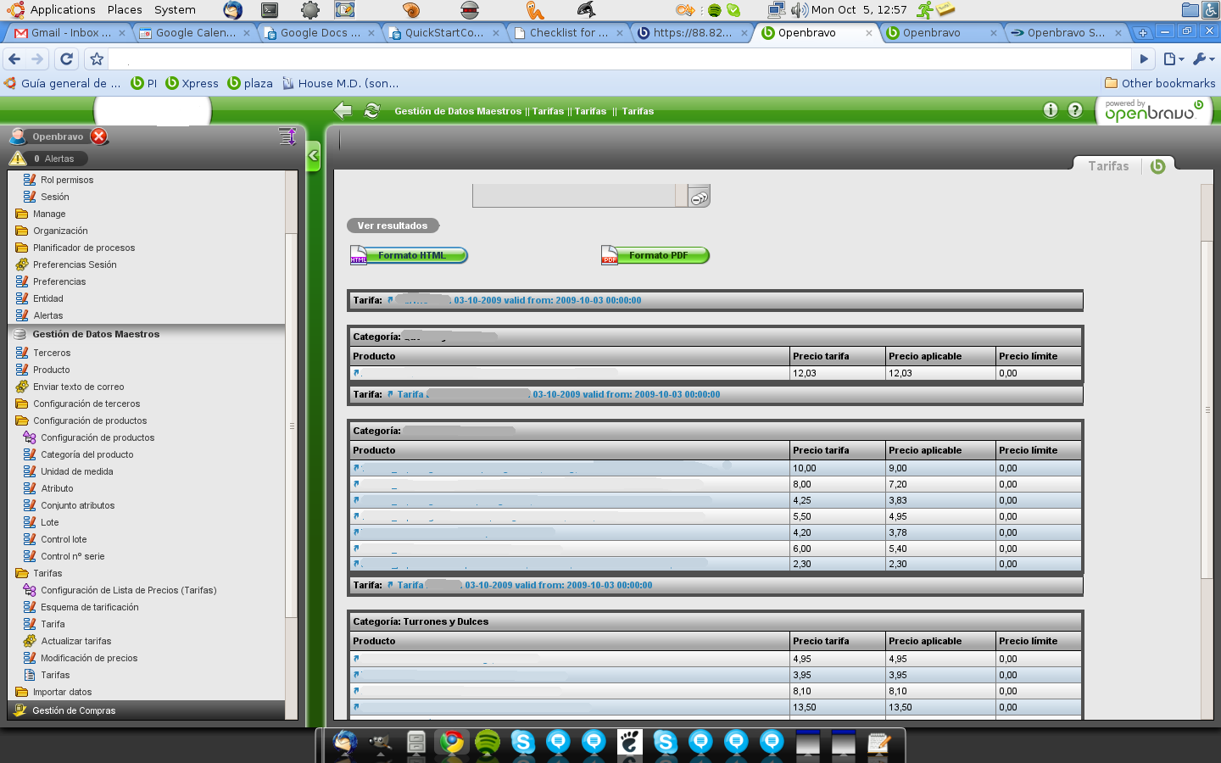This screenshot has width=1221, height=763.
Task: Click the bookmark star in browser toolbar
Action: 97,58
